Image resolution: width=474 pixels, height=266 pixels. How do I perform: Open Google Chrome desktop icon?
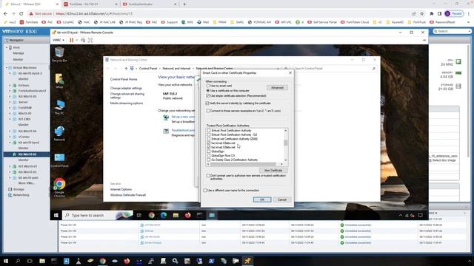[x=59, y=188]
